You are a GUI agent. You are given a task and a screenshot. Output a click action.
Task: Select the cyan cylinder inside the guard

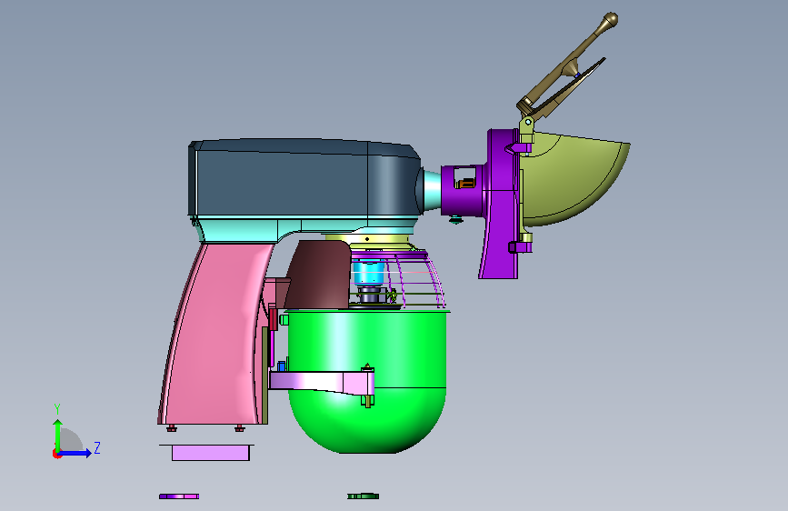tap(368, 273)
